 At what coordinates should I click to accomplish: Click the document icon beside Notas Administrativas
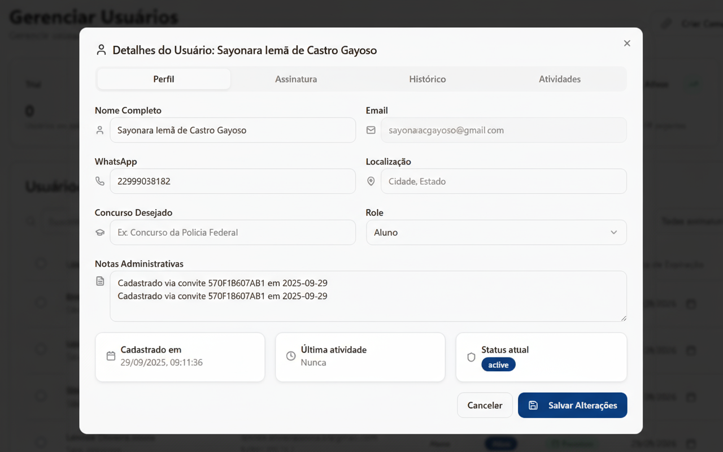coord(100,281)
